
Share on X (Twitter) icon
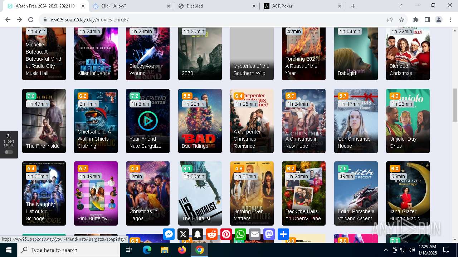pos(183,234)
